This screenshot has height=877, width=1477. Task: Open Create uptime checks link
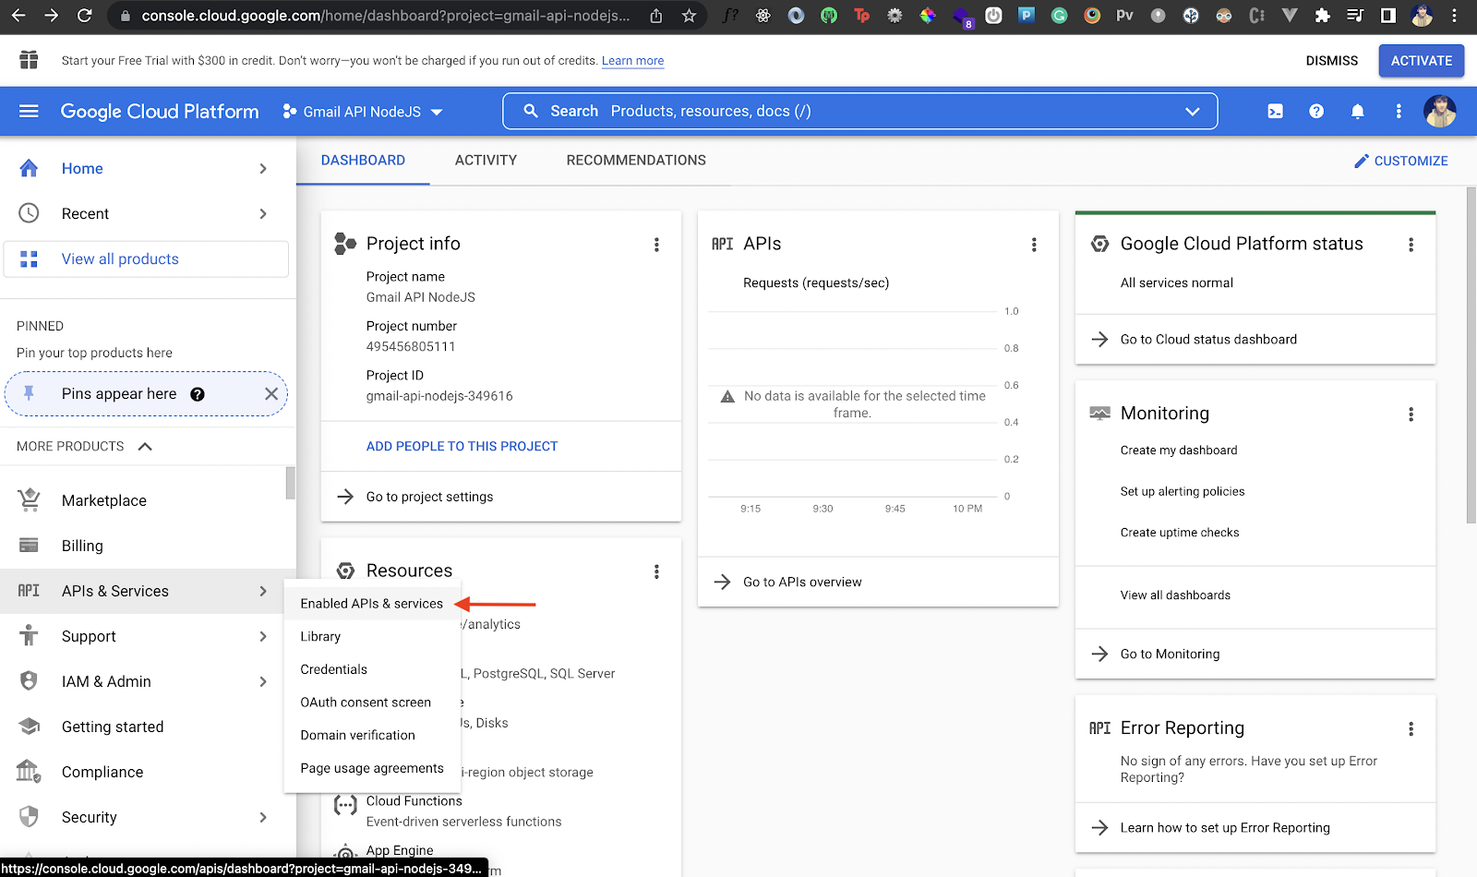[1180, 533]
